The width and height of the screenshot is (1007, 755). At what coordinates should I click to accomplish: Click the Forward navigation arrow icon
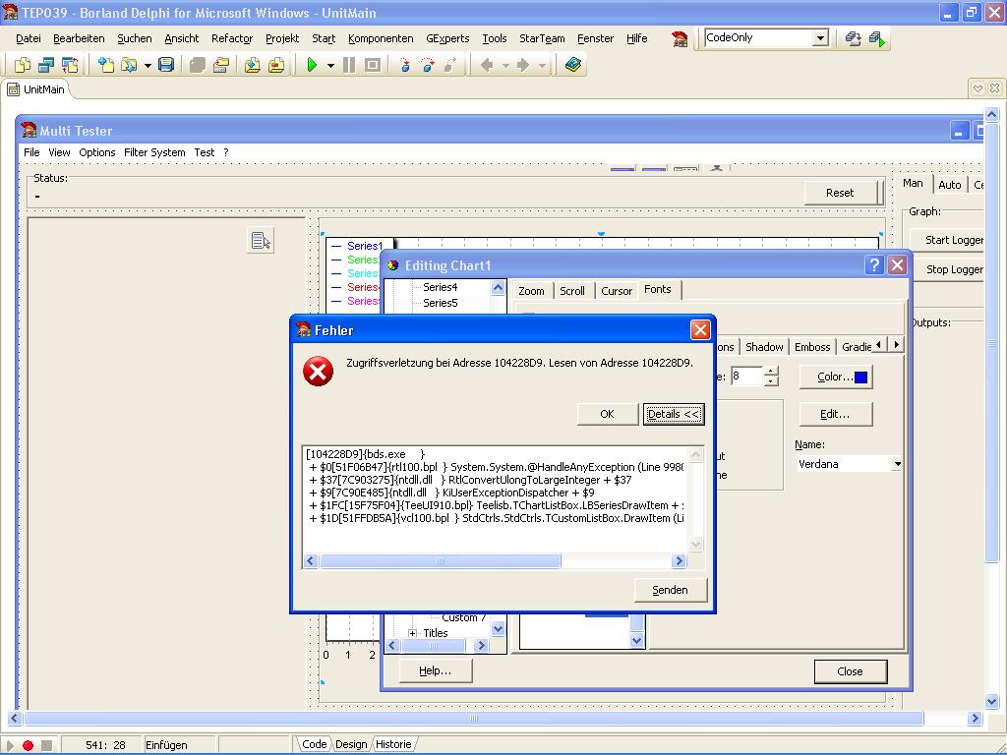point(523,65)
